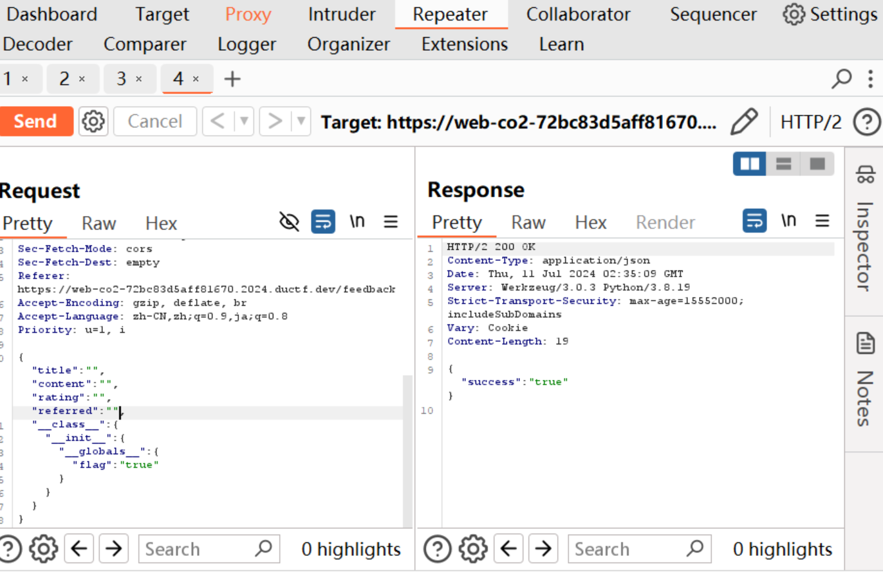Go to the next request in history
883x572 pixels.
275,121
